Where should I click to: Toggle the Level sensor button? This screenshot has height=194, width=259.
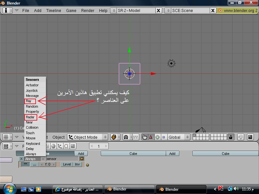click(67, 164)
